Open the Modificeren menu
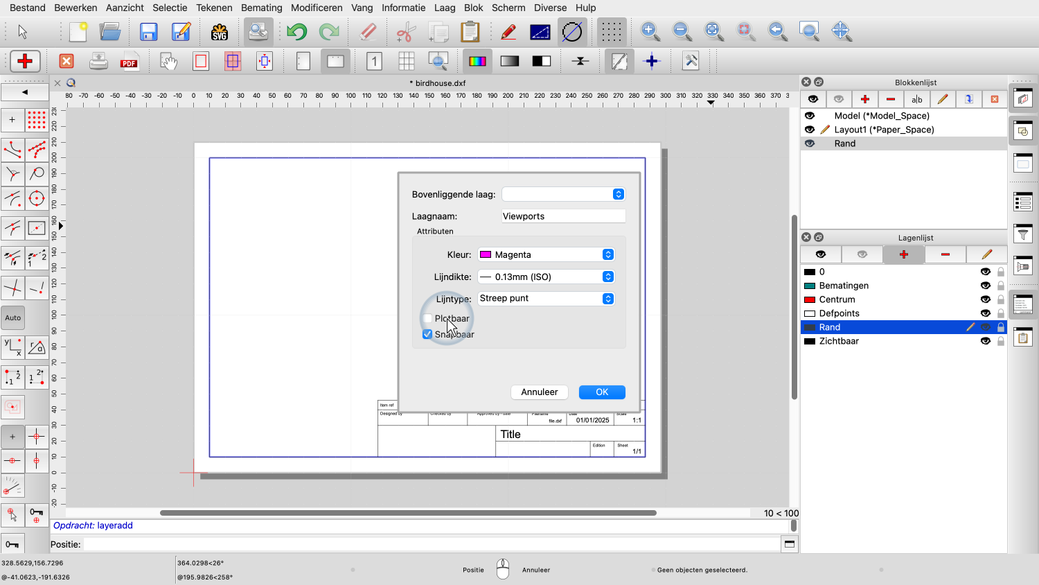 point(317,8)
